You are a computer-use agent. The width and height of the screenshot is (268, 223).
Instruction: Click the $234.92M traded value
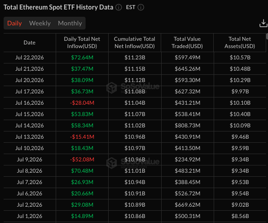(x=187, y=160)
